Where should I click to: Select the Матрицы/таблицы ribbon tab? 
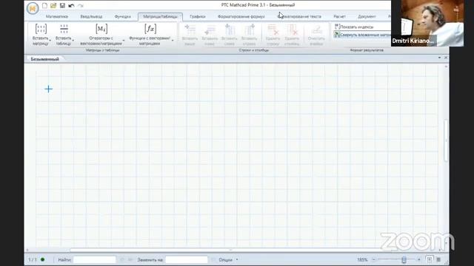(x=160, y=16)
